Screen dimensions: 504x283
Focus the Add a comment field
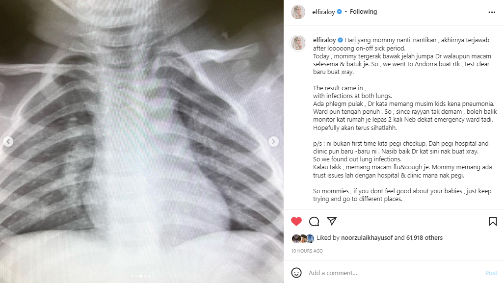(x=394, y=273)
